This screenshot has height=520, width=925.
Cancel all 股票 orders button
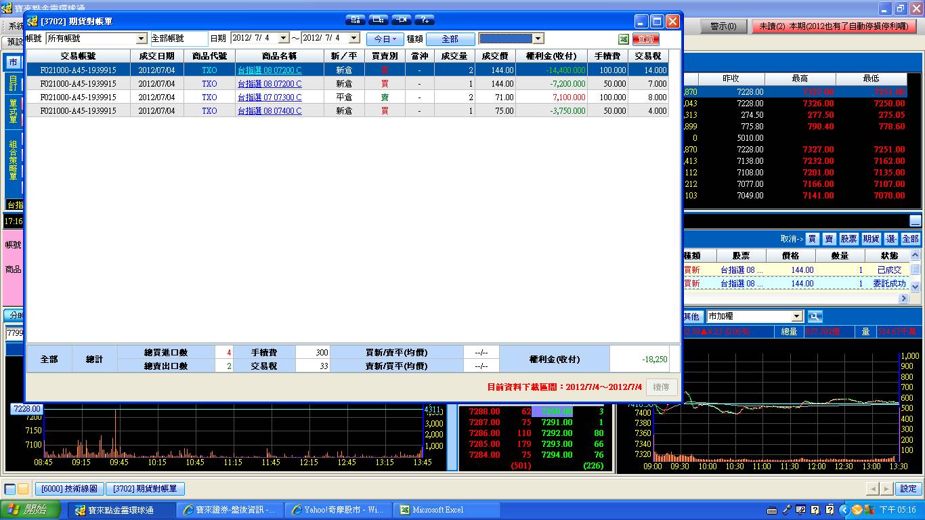pyautogui.click(x=848, y=239)
